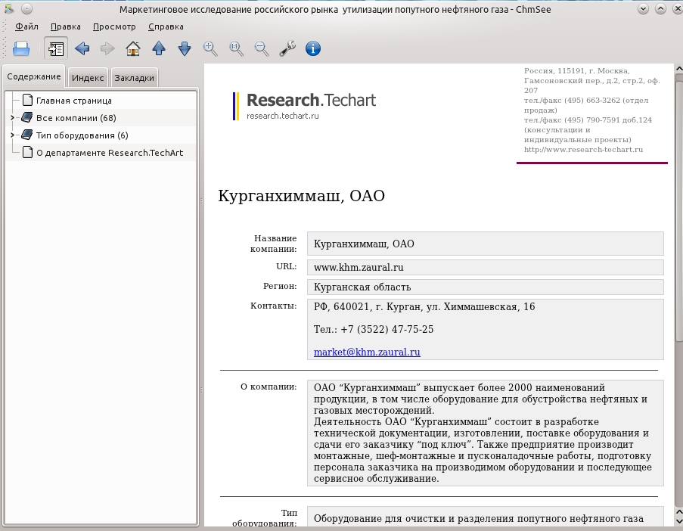Image resolution: width=683 pixels, height=531 pixels.
Task: Click the Главная страница page icon
Action: point(27,100)
